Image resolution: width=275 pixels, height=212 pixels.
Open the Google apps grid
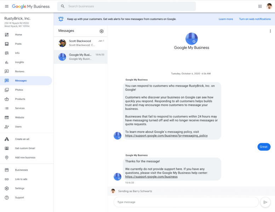pyautogui.click(x=260, y=6)
